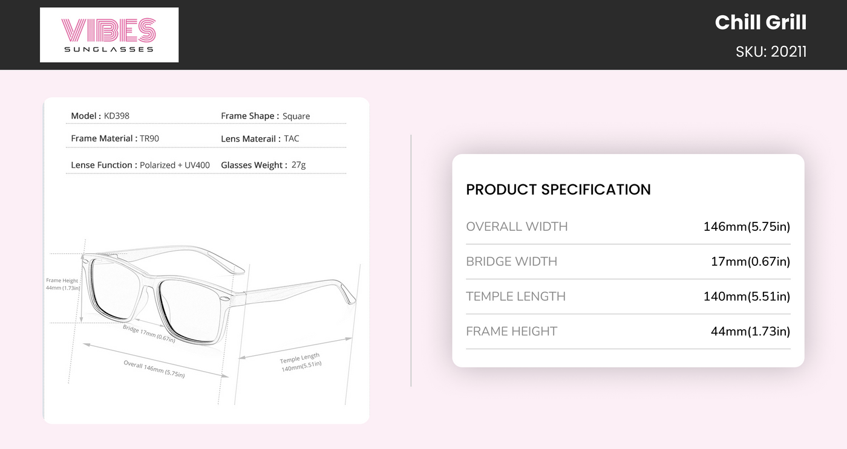
Task: Select the Temple Length row label
Action: (515, 297)
